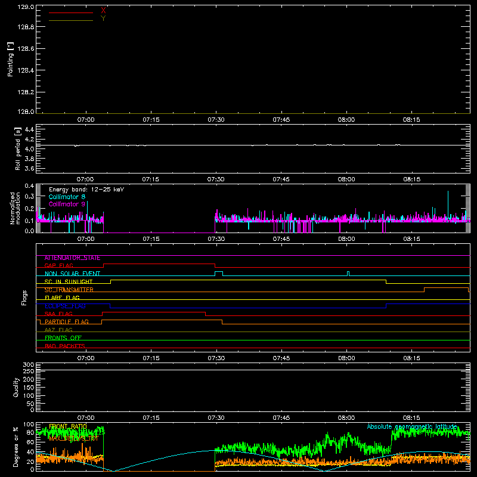The width and height of the screenshot is (477, 477).
Task: Click the olive Y legend label
Action: tap(103, 18)
